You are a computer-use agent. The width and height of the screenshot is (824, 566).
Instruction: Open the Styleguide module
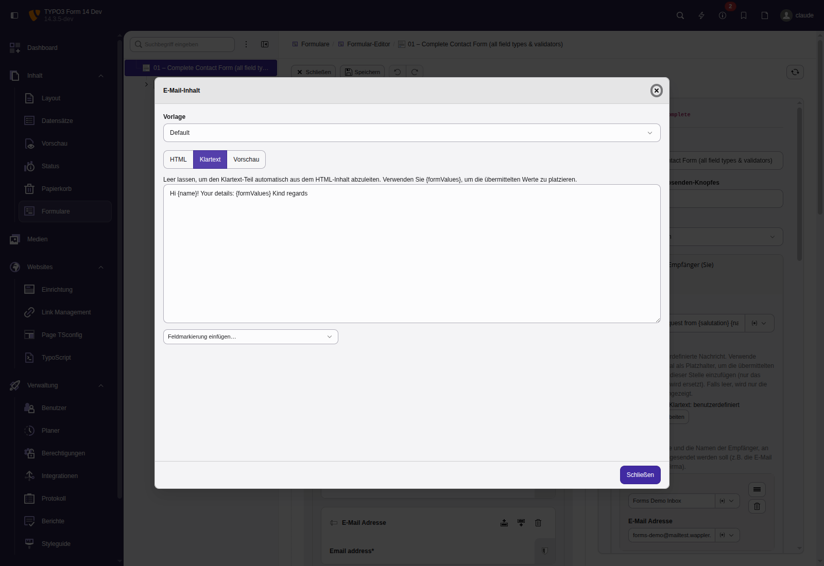click(65, 544)
